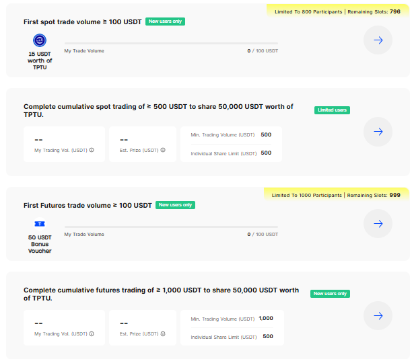Select cumulative spot trading 500 USDT heading
Image resolution: width=412 pixels, height=359 pixels.
(x=158, y=110)
